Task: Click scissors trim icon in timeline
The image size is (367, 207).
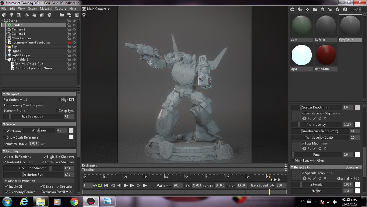Action: tap(95, 186)
